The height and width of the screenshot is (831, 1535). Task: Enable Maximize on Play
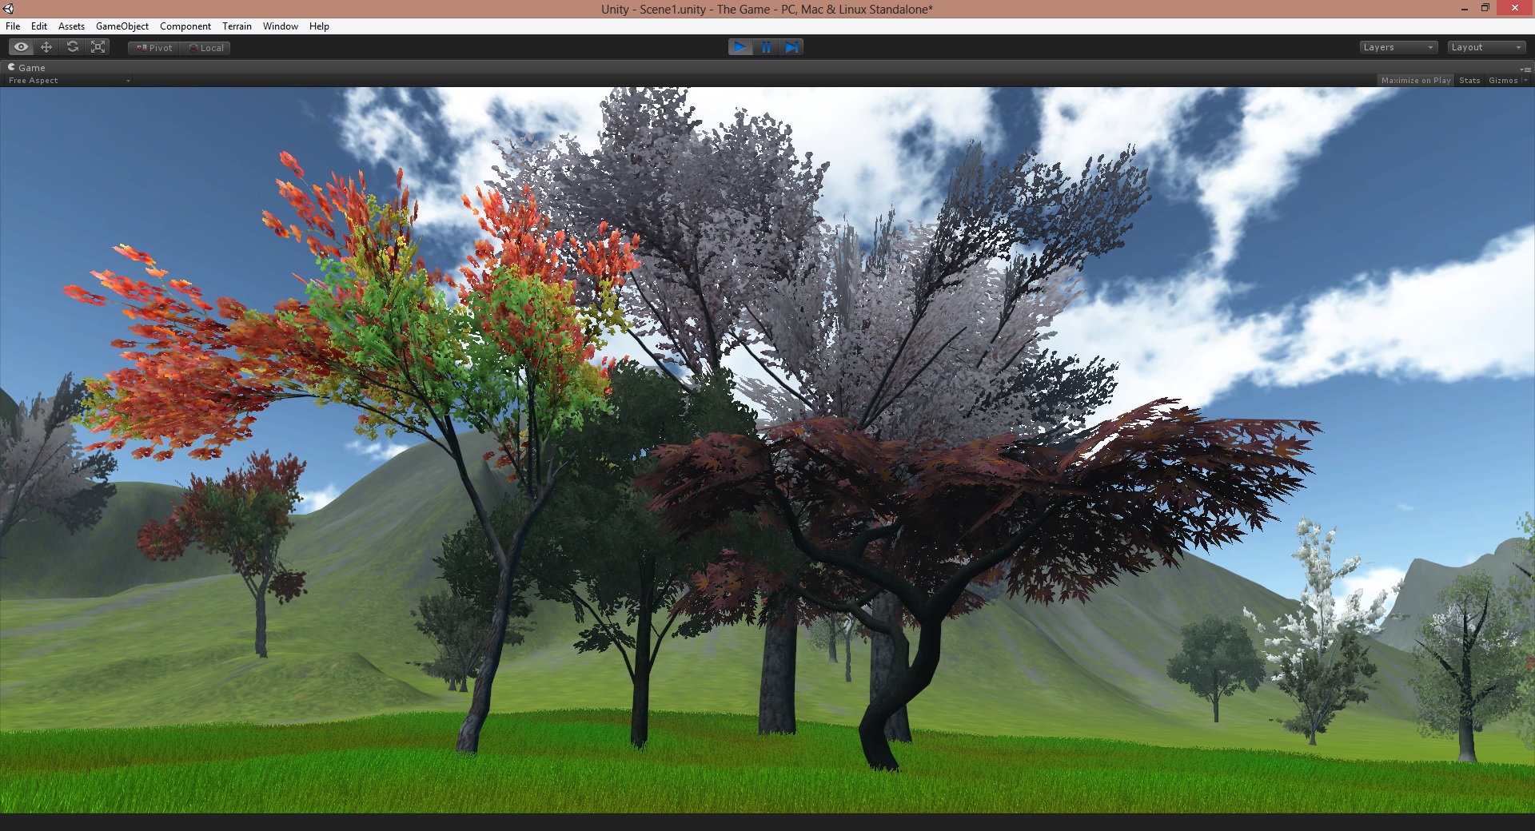[1415, 80]
